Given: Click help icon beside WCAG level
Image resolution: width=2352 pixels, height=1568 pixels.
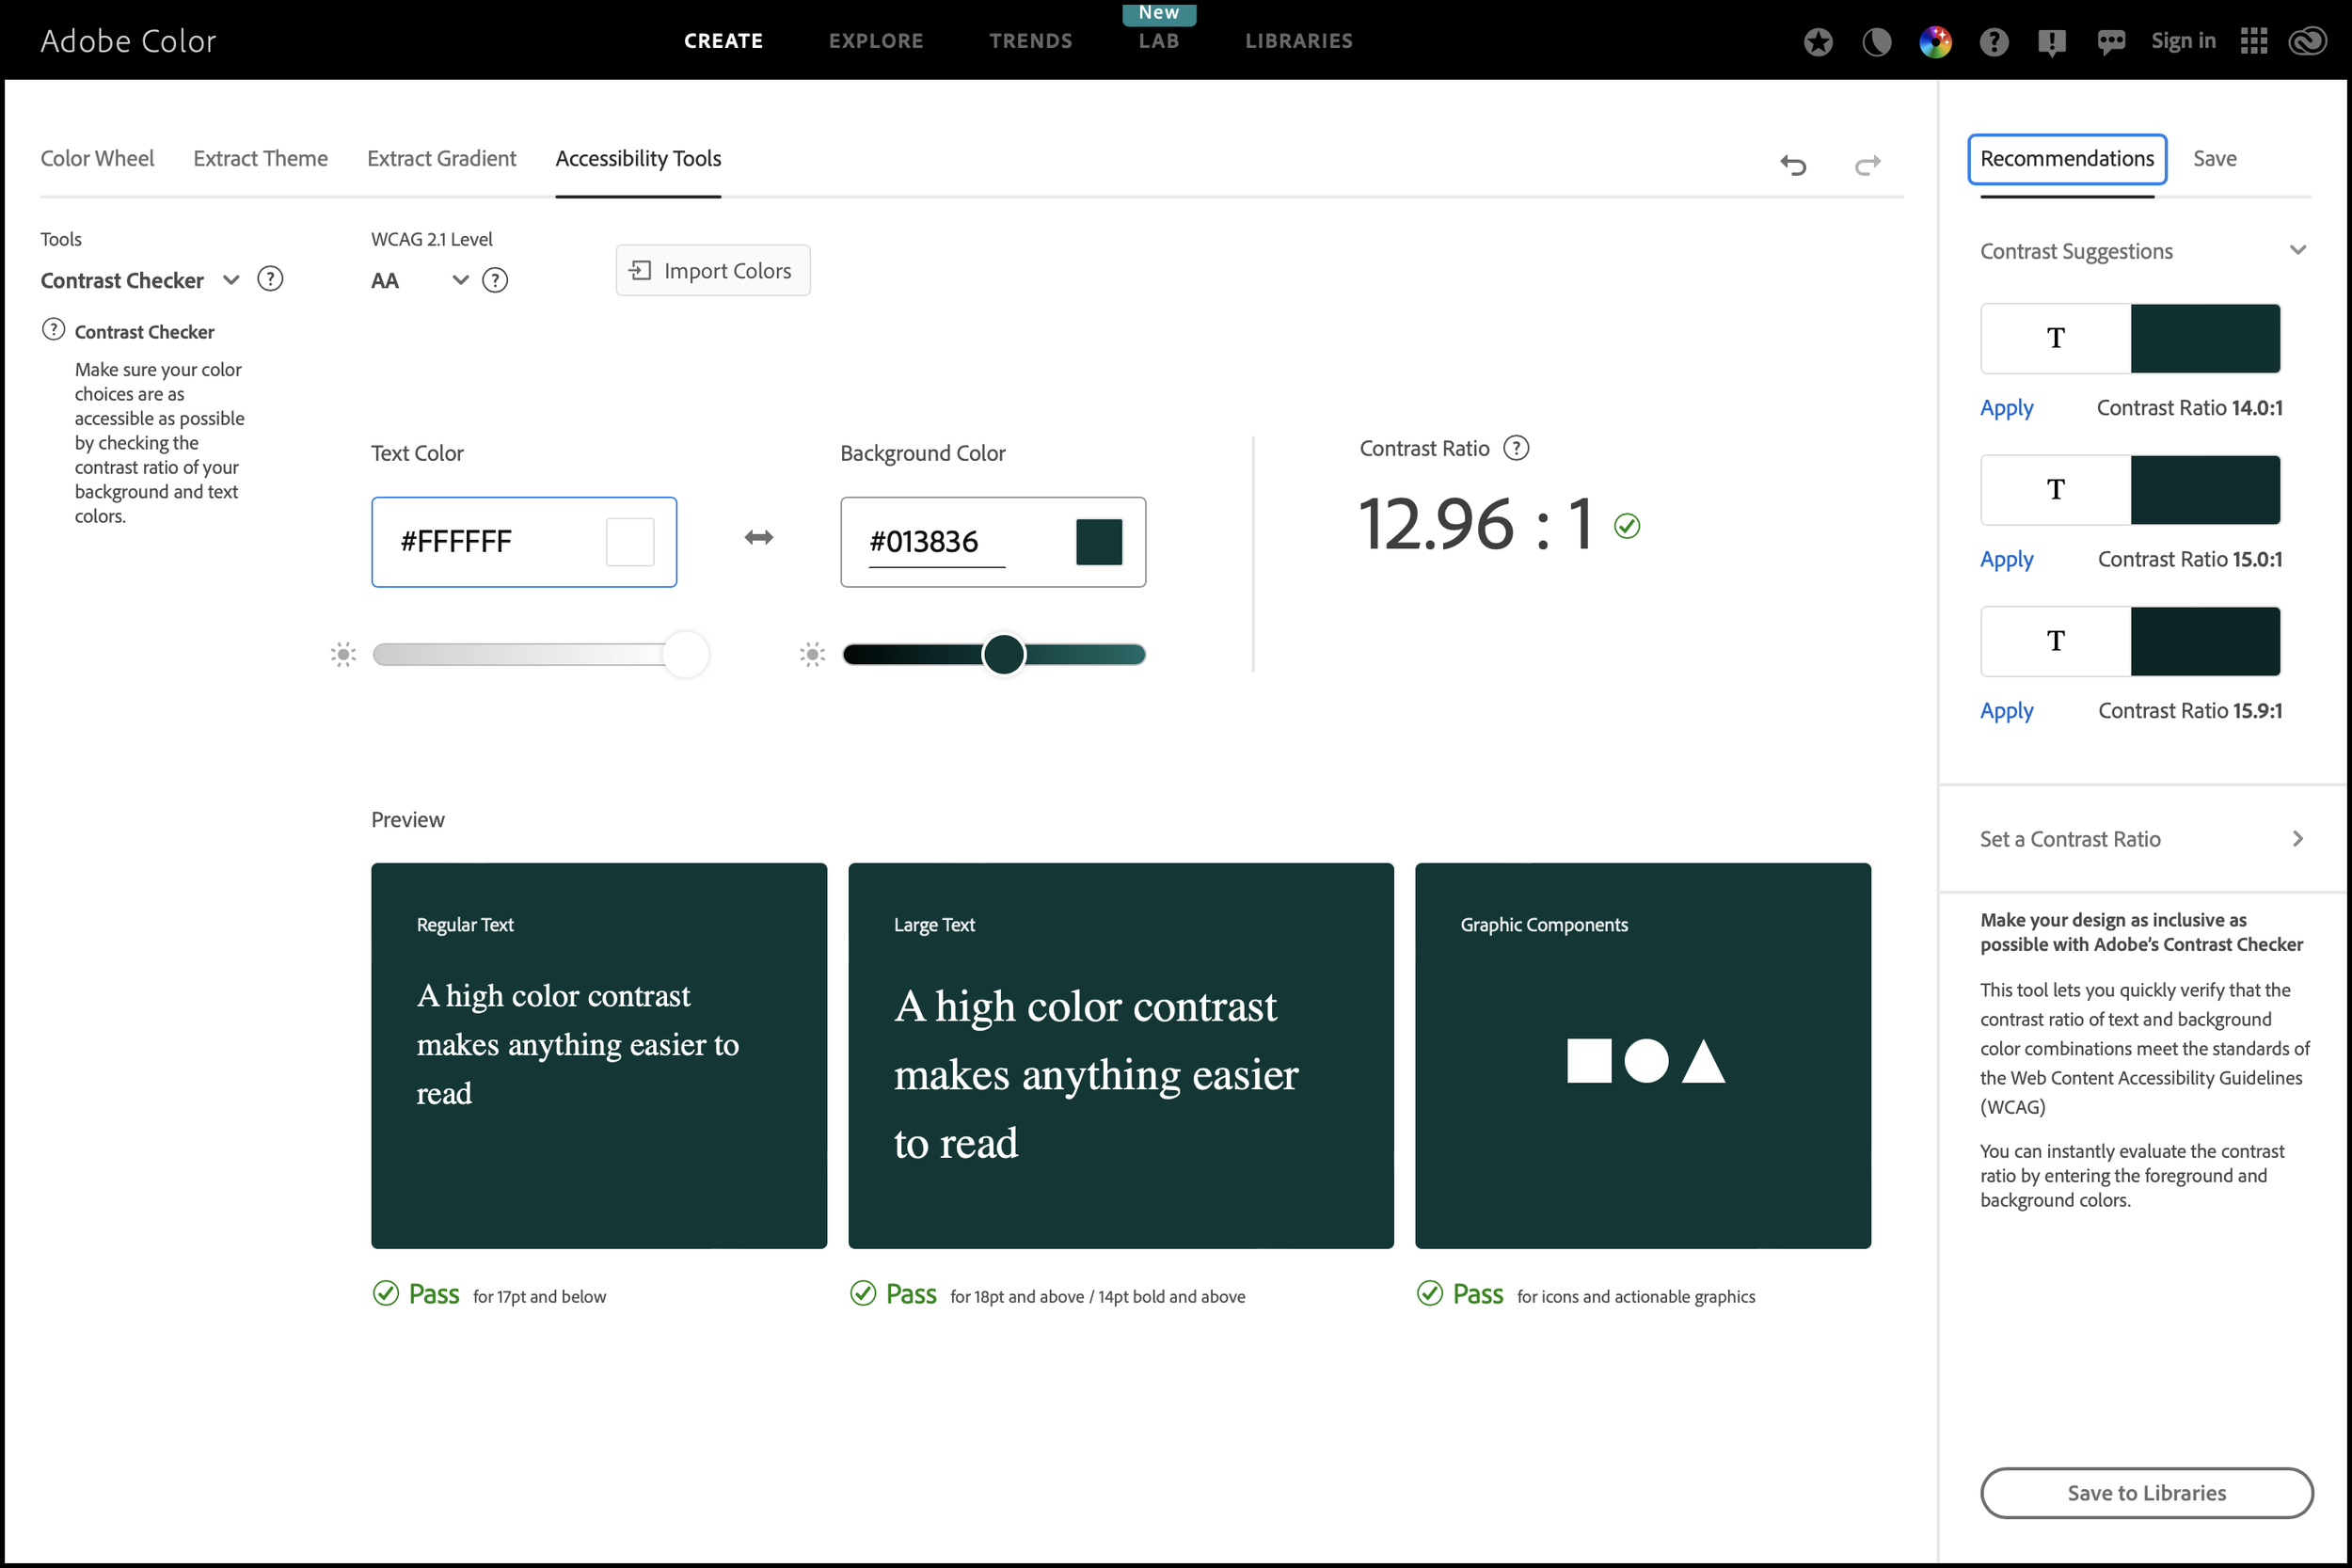Looking at the screenshot, I should 495,280.
